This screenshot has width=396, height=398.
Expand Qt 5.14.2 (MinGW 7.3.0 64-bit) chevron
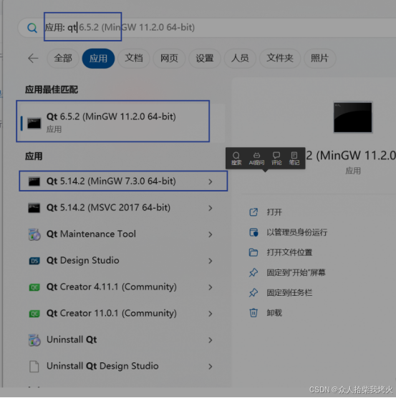[x=211, y=181]
